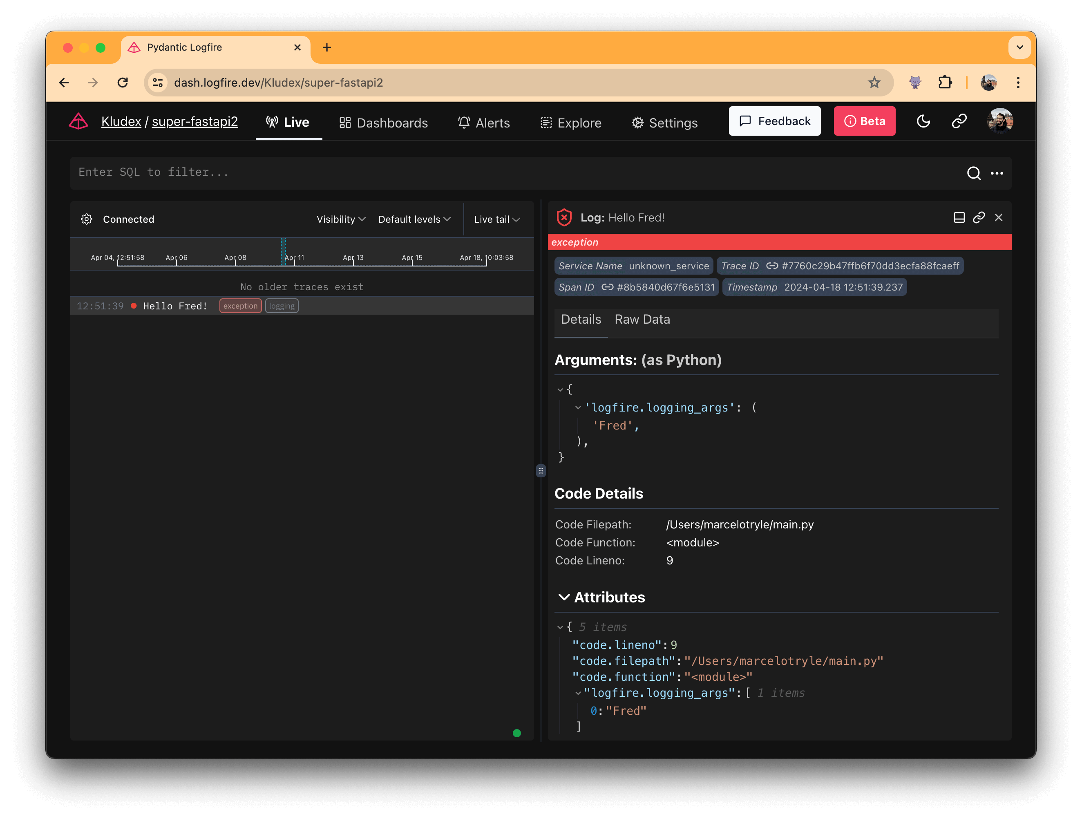Collapse the logfire.logging_args tuple in Arguments
The height and width of the screenshot is (819, 1082).
(578, 407)
